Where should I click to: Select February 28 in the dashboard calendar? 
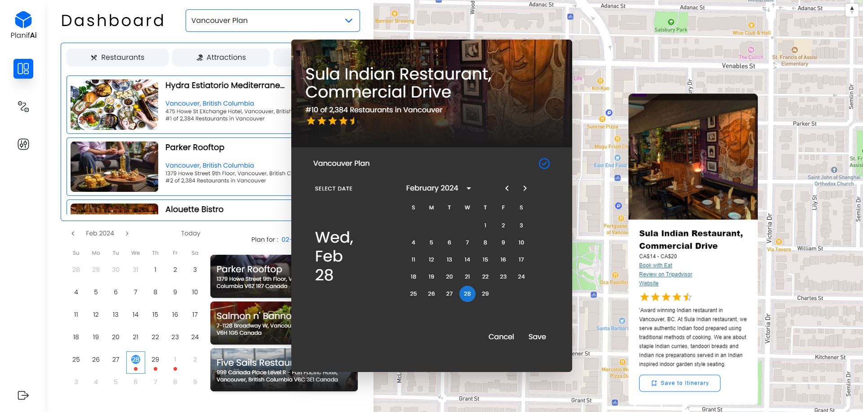[x=136, y=359]
